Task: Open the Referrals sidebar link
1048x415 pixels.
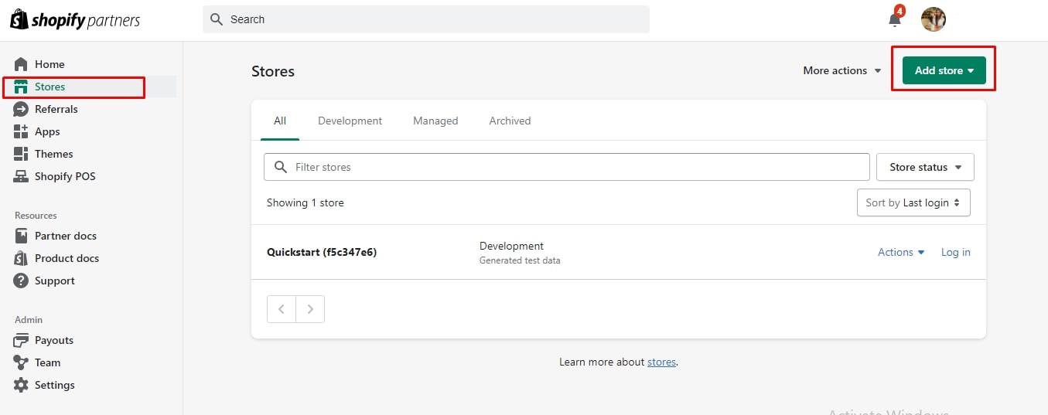Action: 56,109
